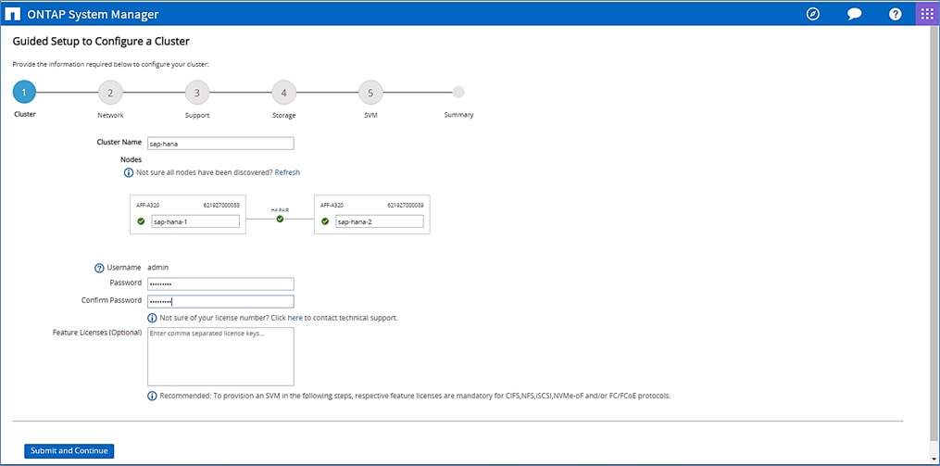Click the Refresh link
Image resolution: width=940 pixels, height=466 pixels.
[287, 172]
